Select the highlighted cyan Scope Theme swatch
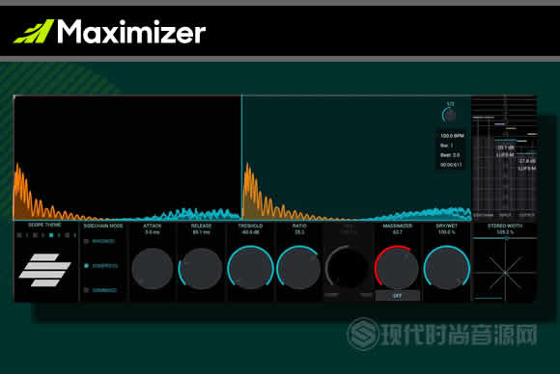Image resolution: width=560 pixels, height=374 pixels. tap(51, 235)
